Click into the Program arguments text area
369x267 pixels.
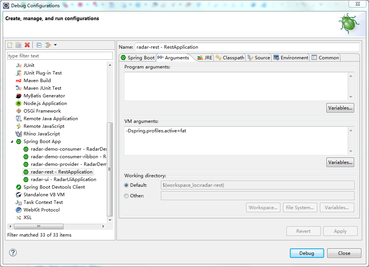[236, 86]
